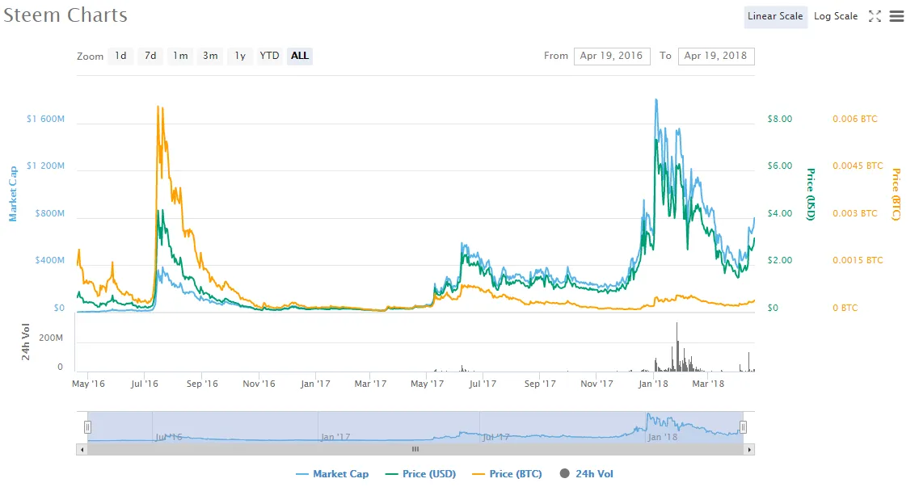
Task: Click the navigator scrollbar right arrow
Action: 749,450
